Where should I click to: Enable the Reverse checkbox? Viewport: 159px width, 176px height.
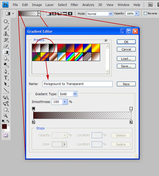tap(146, 13)
